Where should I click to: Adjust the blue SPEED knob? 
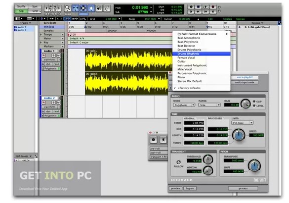[239, 135]
